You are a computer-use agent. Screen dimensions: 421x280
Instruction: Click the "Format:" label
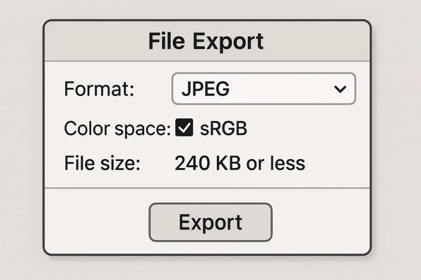99,89
